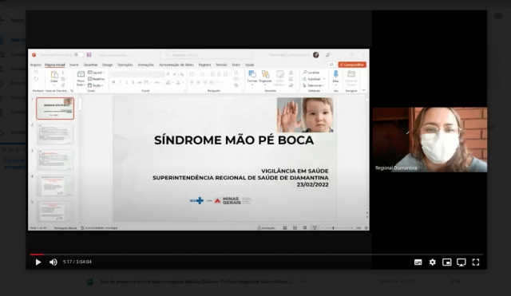
Task: Click Anotações notes button in status bar
Action: [x=266, y=228]
